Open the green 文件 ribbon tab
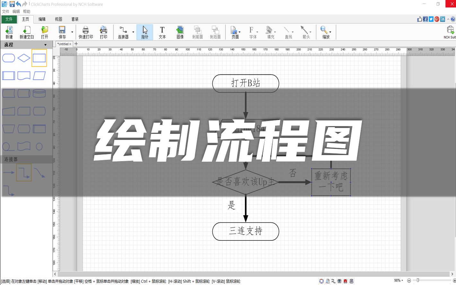The height and width of the screenshot is (285, 456). click(x=9, y=19)
